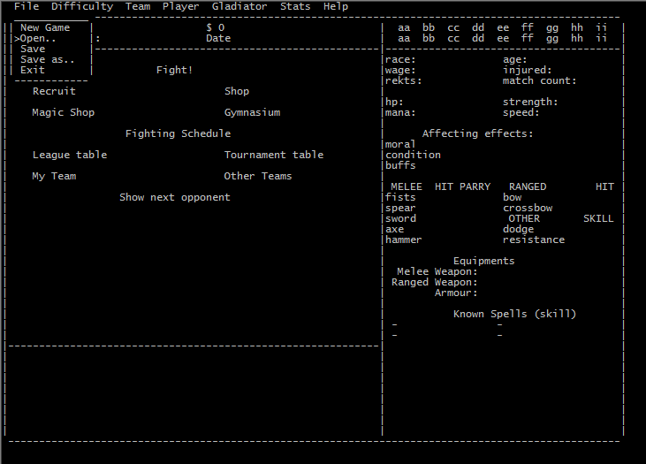The image size is (646, 464).
Task: Open the Help menu
Action: coord(336,6)
